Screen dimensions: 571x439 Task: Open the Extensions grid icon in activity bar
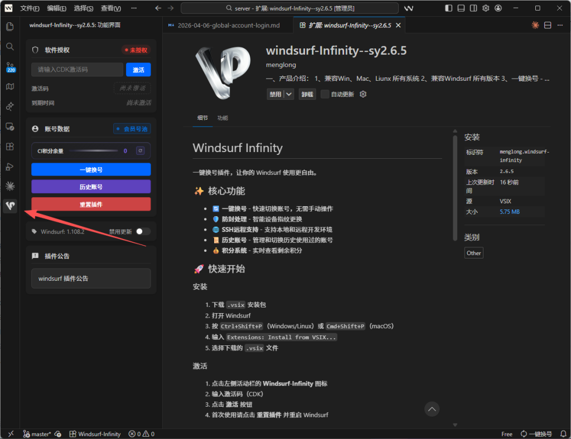pos(10,147)
